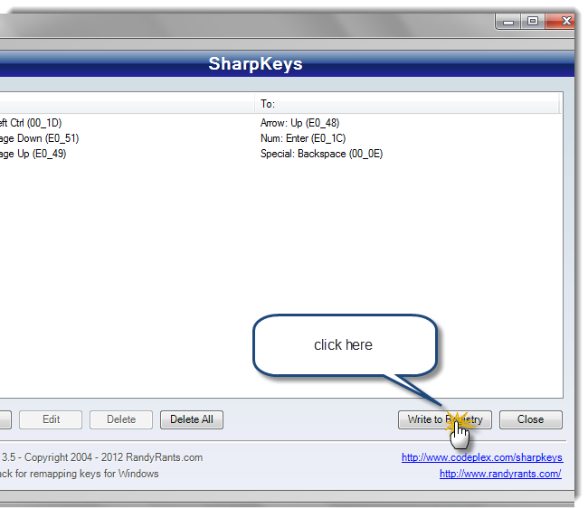
Task: Select the Page Up (E0_49) entry
Action: [x=33, y=154]
